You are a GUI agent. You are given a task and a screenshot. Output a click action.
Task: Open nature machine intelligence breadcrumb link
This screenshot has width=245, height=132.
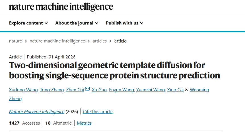point(57,41)
